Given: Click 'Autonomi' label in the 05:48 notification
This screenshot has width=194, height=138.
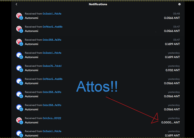Looking at the screenshot, I should point(31,18).
